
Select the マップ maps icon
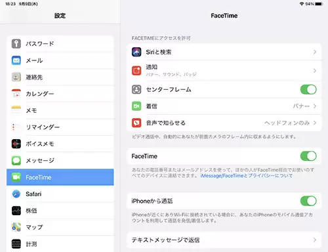pos(16,227)
